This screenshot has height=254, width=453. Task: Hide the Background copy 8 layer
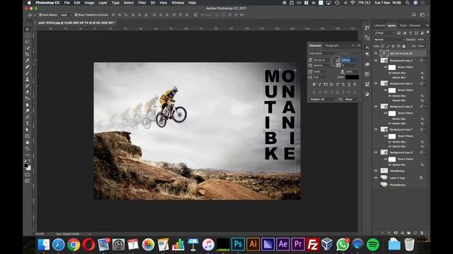pyautogui.click(x=376, y=152)
